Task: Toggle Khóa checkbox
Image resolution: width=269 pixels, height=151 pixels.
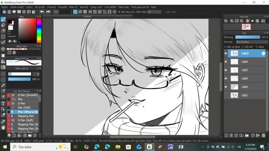Action: coord(257,47)
